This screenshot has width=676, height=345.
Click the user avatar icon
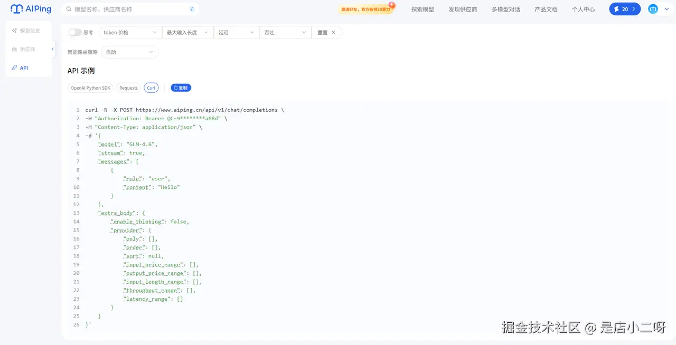653,9
